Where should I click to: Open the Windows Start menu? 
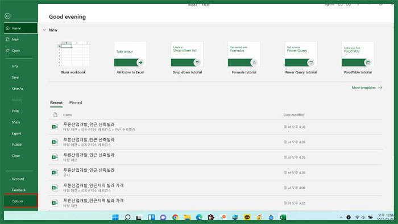point(115,217)
